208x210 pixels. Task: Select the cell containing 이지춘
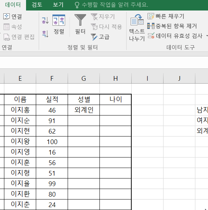click(20, 205)
